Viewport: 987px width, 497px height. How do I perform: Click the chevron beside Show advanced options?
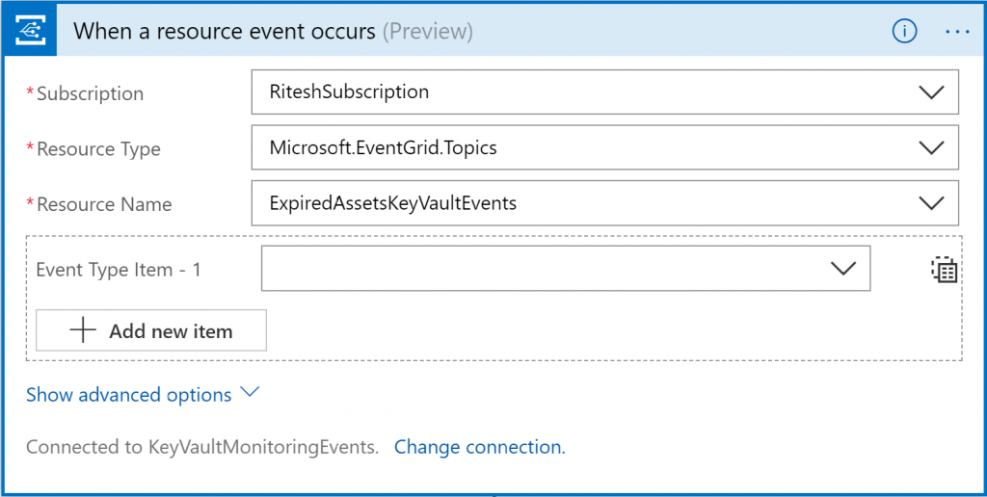250,393
